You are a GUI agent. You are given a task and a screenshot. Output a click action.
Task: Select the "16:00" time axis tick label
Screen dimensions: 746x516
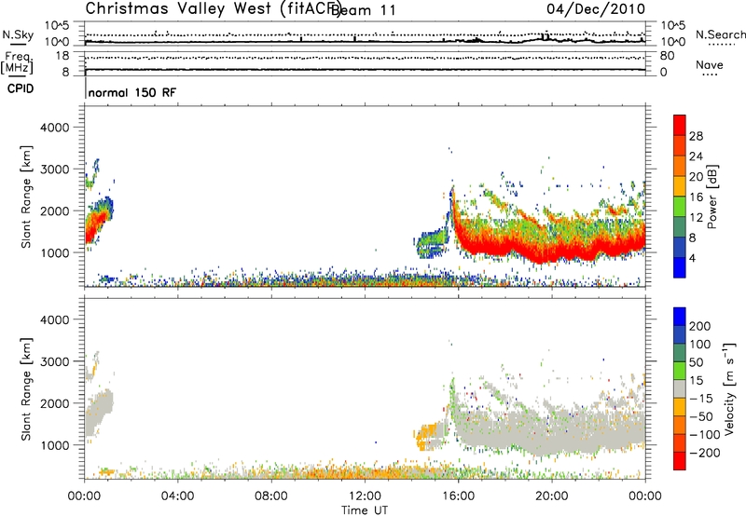pyautogui.click(x=458, y=496)
